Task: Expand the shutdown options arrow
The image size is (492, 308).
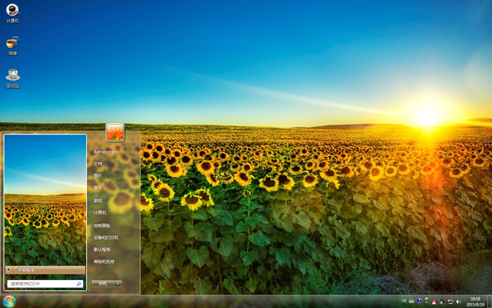Action: (118, 284)
